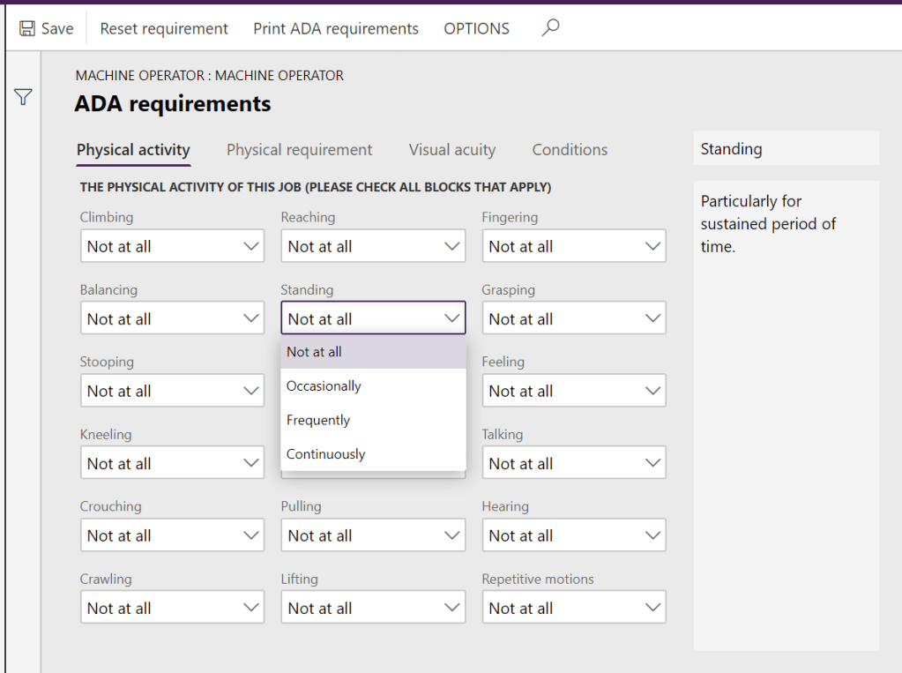This screenshot has width=902, height=673.
Task: Click Print ADA requirements
Action: click(x=336, y=28)
